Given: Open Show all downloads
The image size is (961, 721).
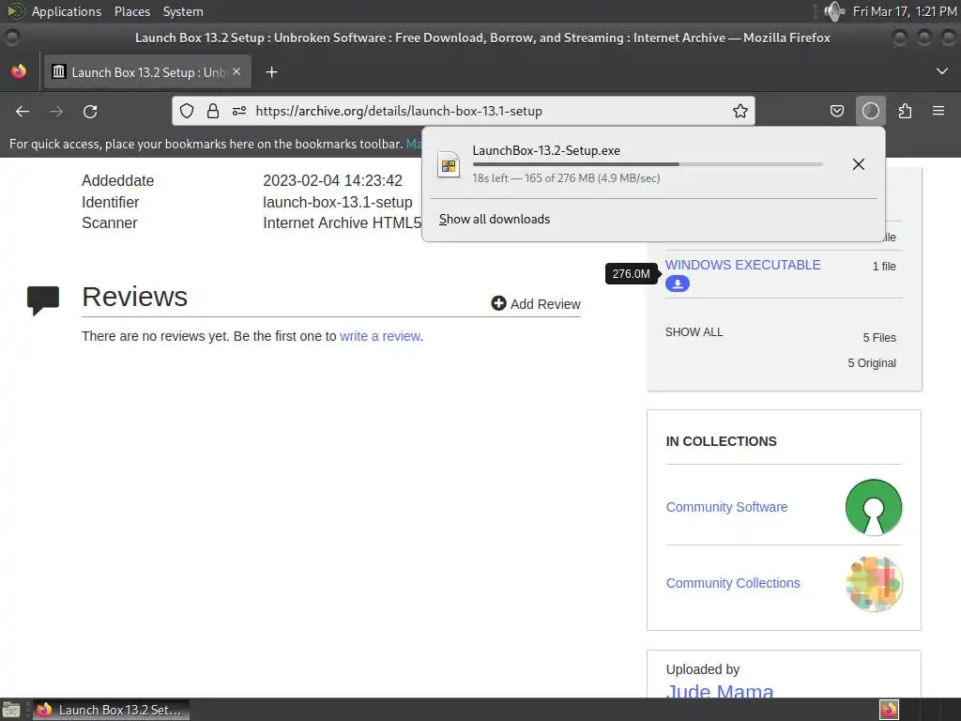Looking at the screenshot, I should pyautogui.click(x=495, y=220).
